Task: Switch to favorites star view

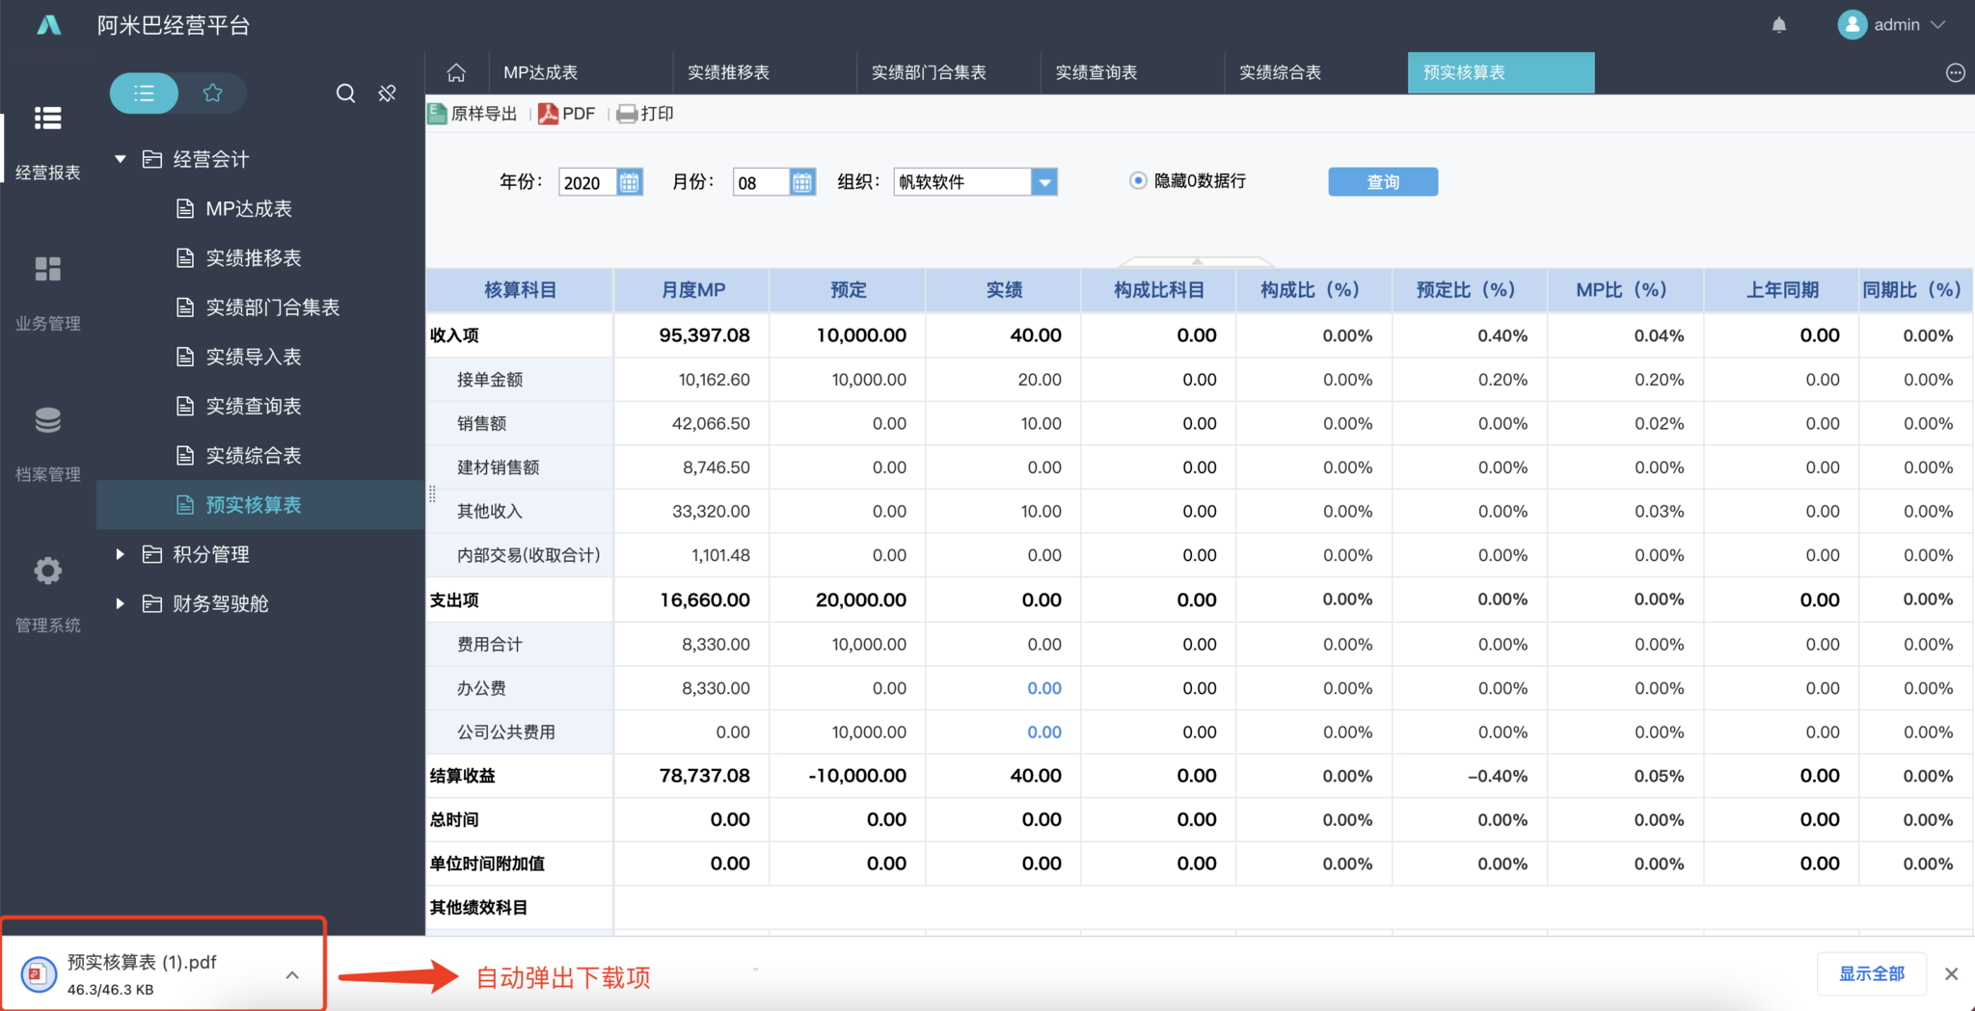Action: pos(212,93)
